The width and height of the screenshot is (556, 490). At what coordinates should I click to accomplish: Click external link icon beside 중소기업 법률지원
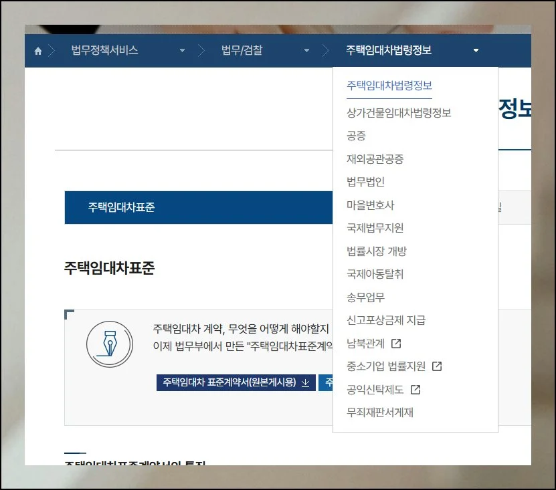(x=437, y=366)
